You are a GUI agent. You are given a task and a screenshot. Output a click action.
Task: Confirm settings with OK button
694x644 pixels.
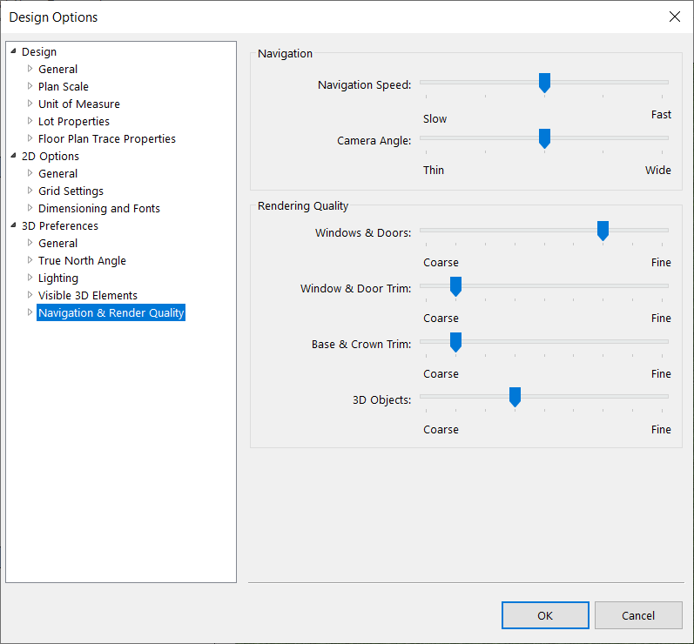tap(545, 615)
